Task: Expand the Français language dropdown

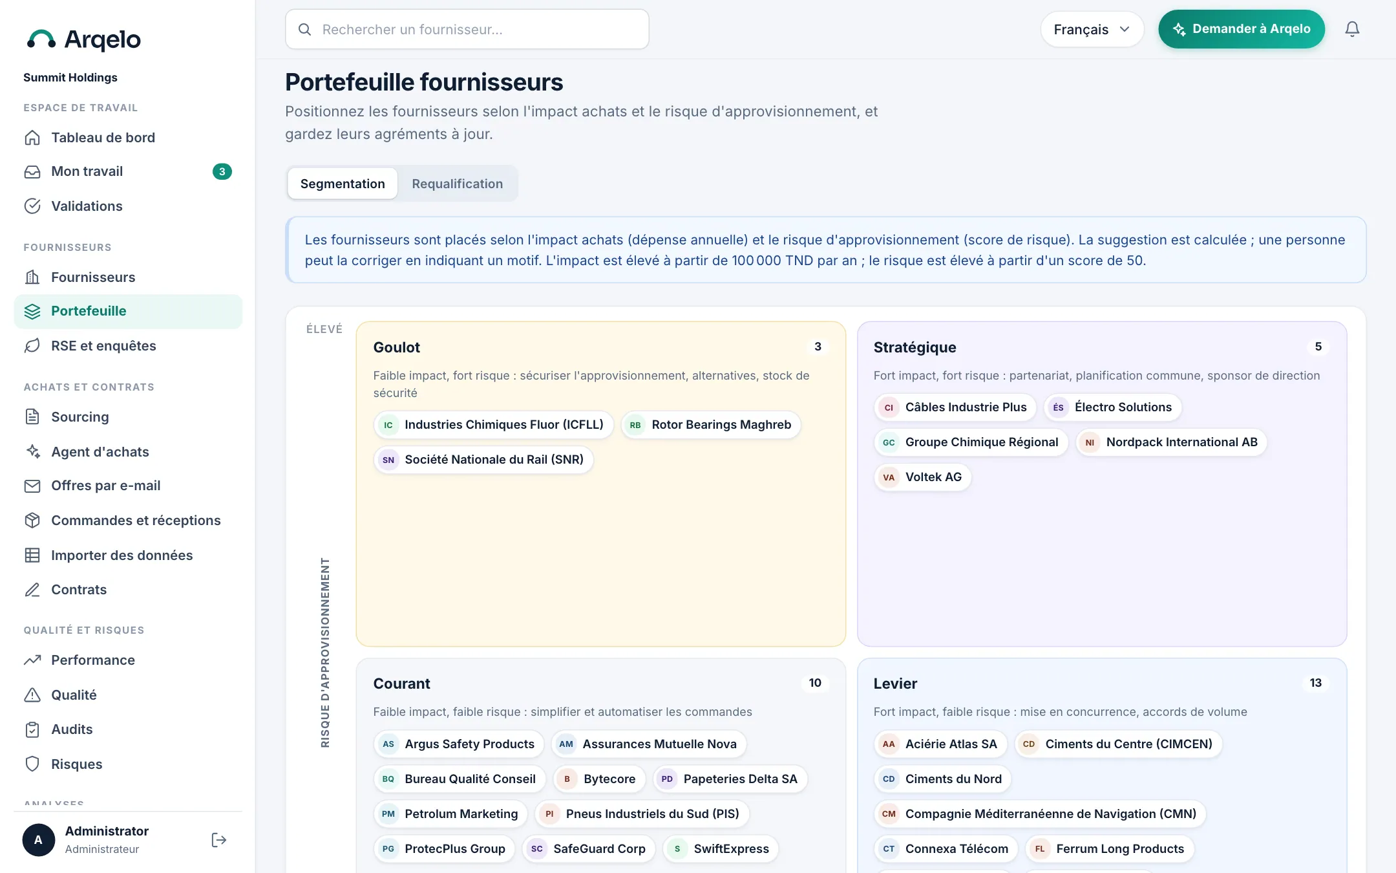Action: (x=1092, y=29)
